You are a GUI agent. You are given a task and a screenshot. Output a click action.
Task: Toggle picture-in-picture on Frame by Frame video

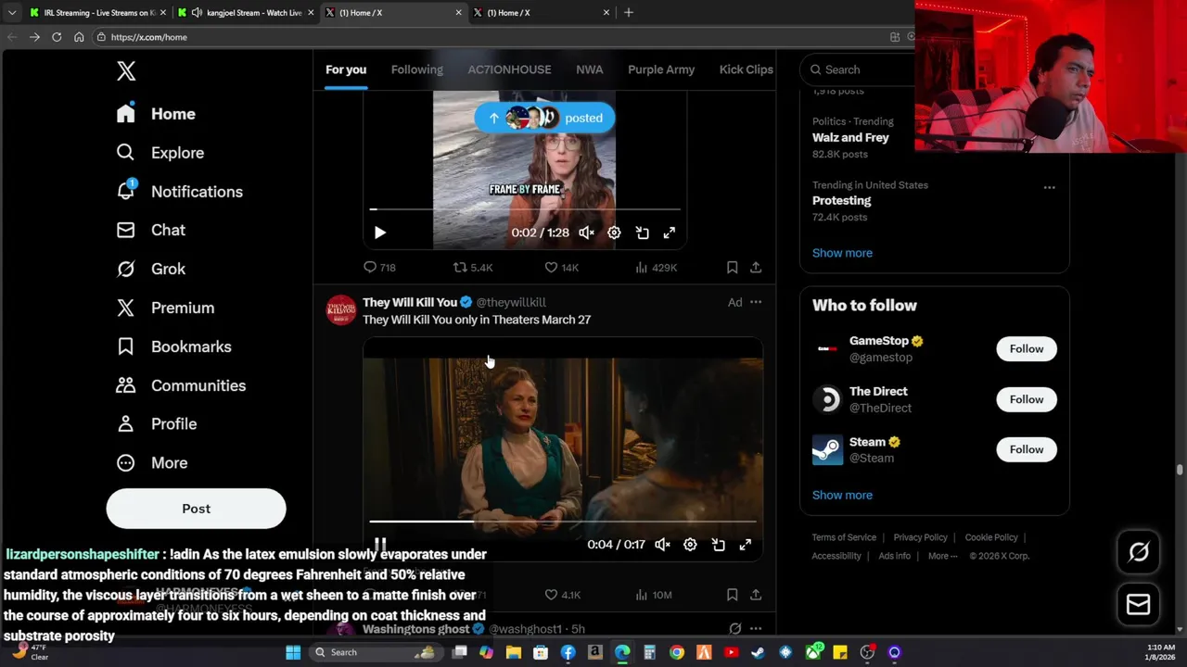pos(642,233)
